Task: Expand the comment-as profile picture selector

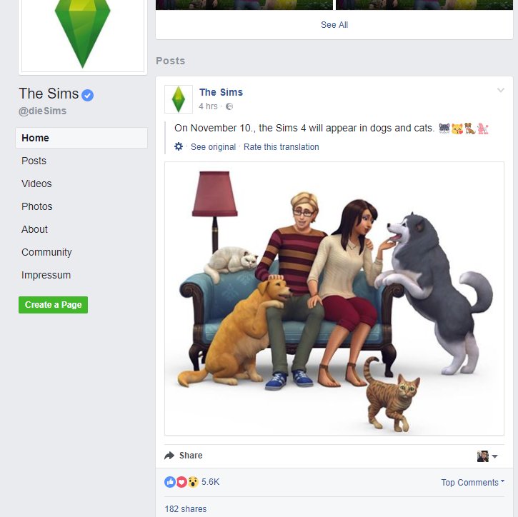Action: click(487, 456)
